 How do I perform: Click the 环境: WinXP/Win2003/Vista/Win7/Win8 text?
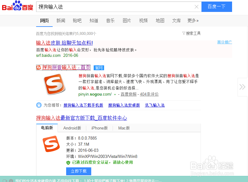(x=102, y=156)
